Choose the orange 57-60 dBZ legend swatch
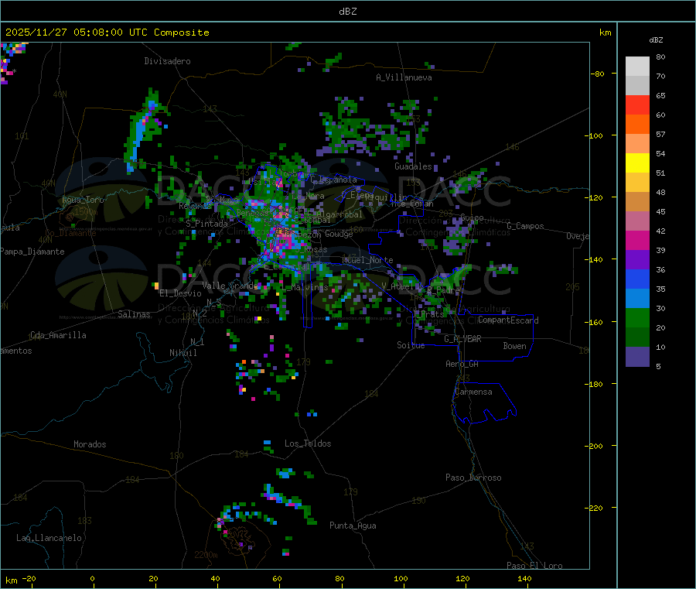This screenshot has height=589, width=696. point(637,125)
